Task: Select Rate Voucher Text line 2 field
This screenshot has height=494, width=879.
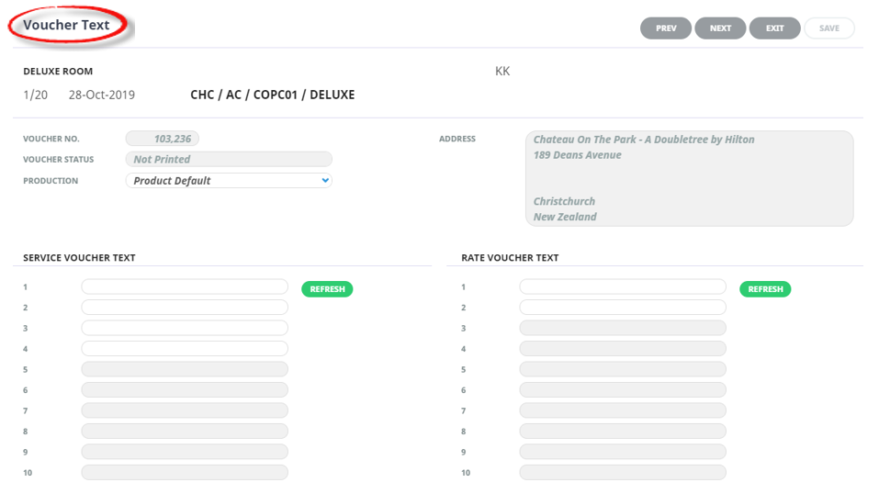Action: [623, 308]
